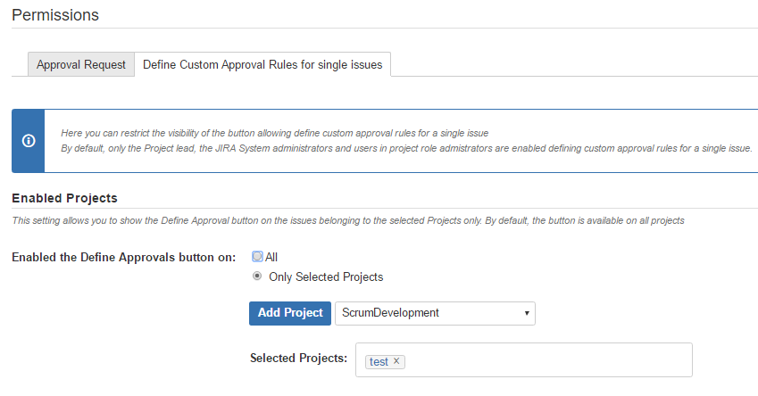The width and height of the screenshot is (758, 396).
Task: Click the 'All' option label text
Action: pyautogui.click(x=271, y=257)
